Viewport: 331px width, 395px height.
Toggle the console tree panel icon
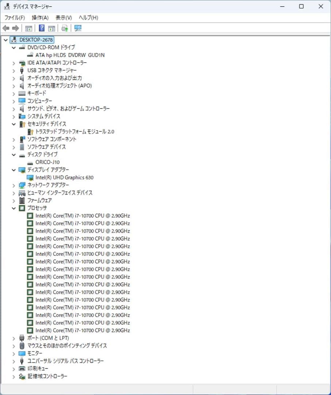(28, 28)
